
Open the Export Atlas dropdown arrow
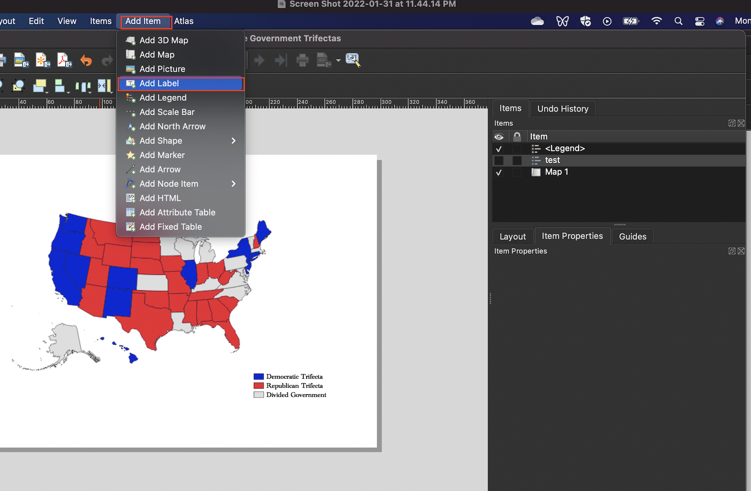(338, 61)
